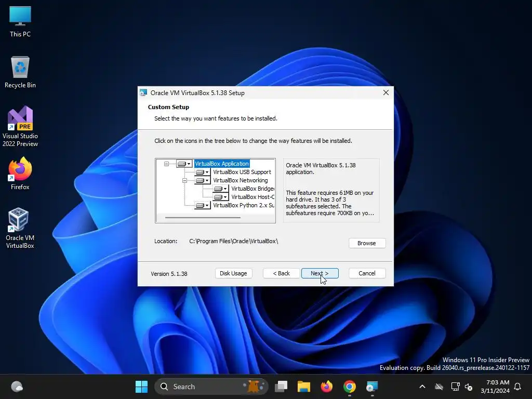The image size is (532, 399).
Task: Open the notifications bell
Action: (517, 387)
